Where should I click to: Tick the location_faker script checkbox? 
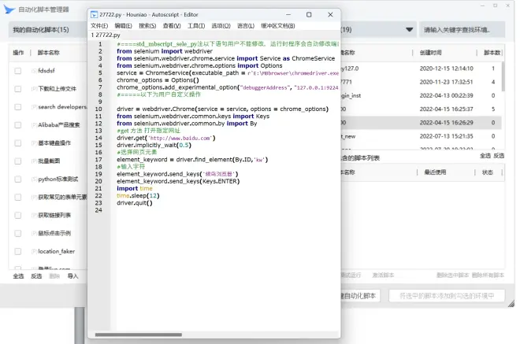(18, 252)
